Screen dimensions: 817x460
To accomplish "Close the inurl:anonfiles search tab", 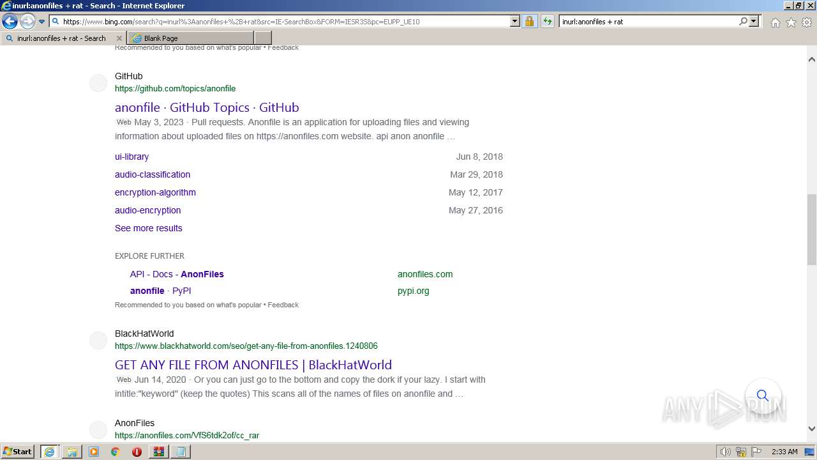I will 119,38.
